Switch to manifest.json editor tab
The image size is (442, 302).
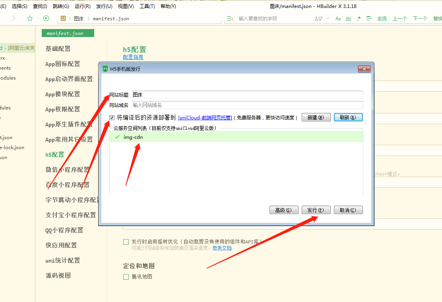click(x=68, y=33)
